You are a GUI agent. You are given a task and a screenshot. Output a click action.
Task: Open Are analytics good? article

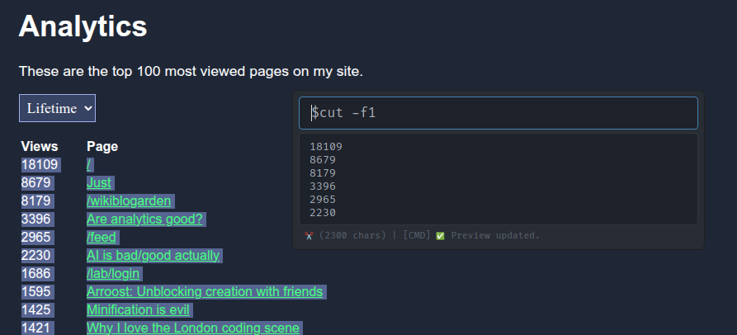point(144,219)
